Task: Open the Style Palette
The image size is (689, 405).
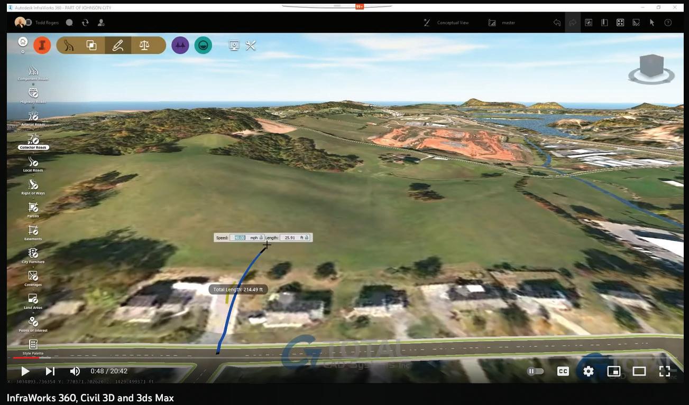Action: [x=33, y=347]
